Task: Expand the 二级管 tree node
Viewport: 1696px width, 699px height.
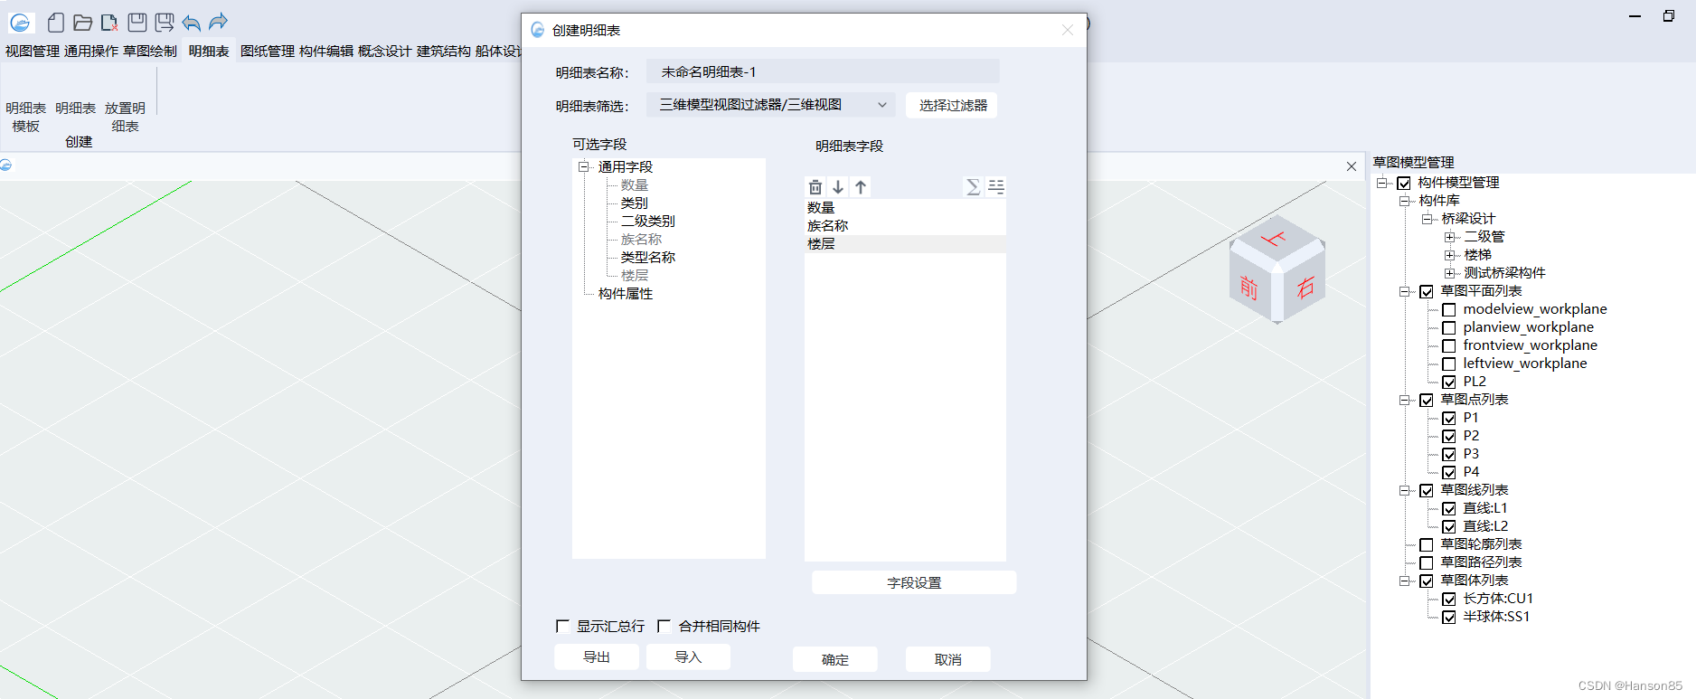Action: tap(1449, 237)
